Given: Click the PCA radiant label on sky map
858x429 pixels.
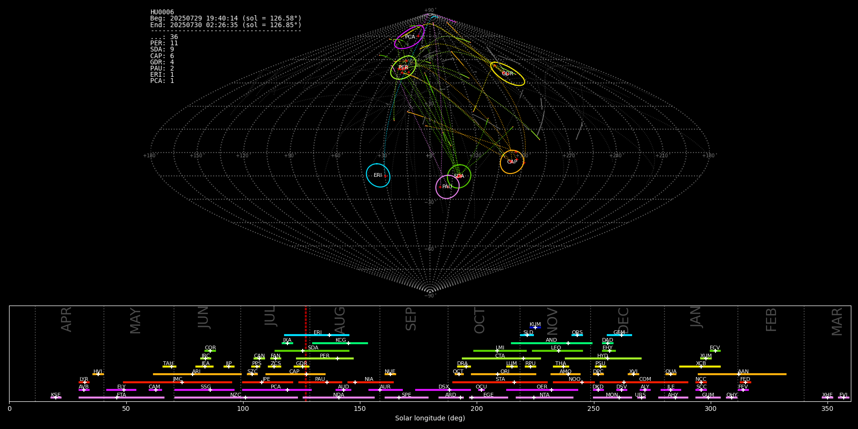Looking at the screenshot, I should [x=410, y=37].
